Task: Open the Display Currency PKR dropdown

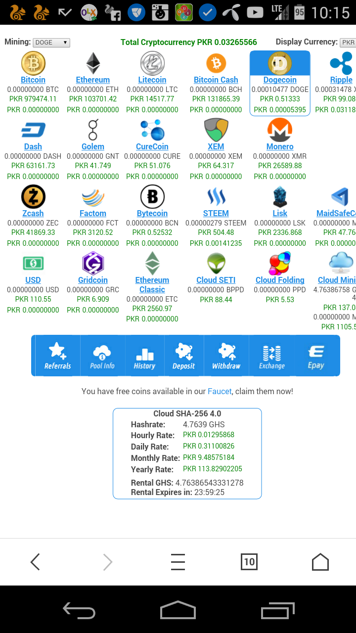Action: coord(348,43)
